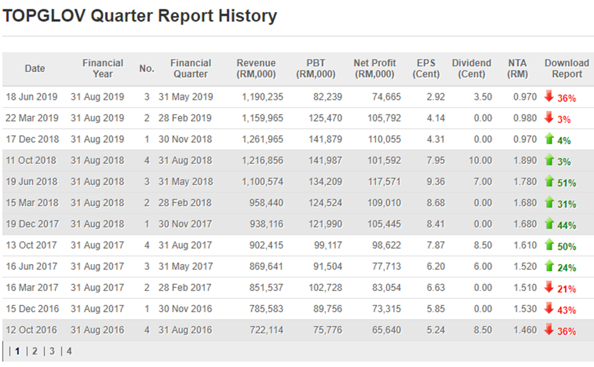Select net profit value 77,713

[386, 266]
